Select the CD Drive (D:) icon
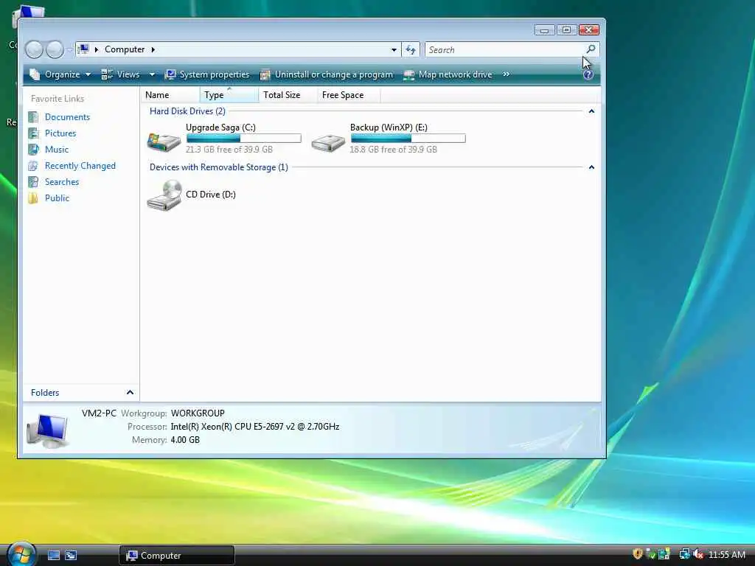This screenshot has height=566, width=755. pyautogui.click(x=164, y=195)
